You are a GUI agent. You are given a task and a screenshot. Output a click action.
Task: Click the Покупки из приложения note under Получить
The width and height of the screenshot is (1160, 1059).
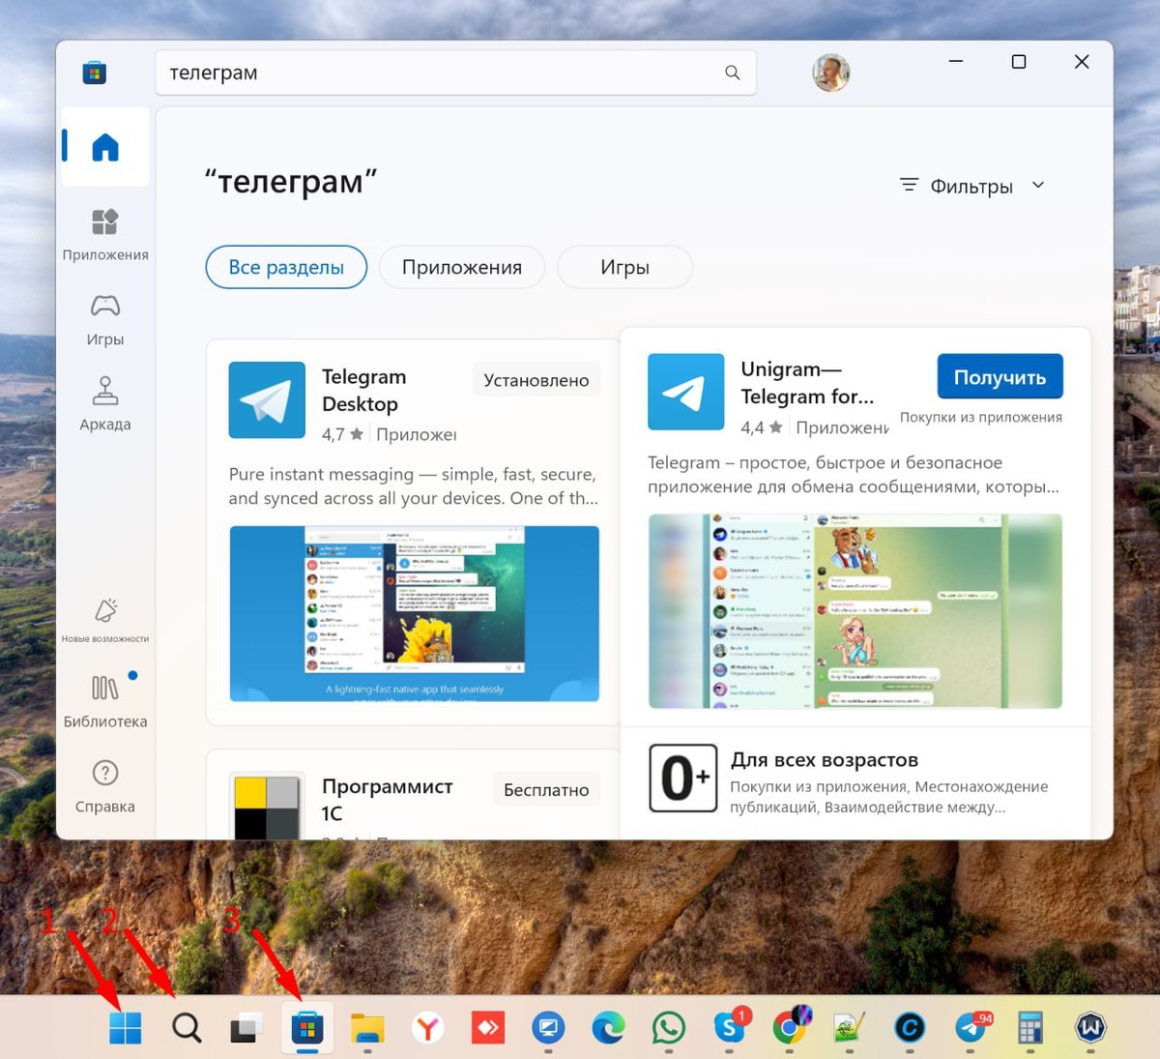[x=980, y=417]
